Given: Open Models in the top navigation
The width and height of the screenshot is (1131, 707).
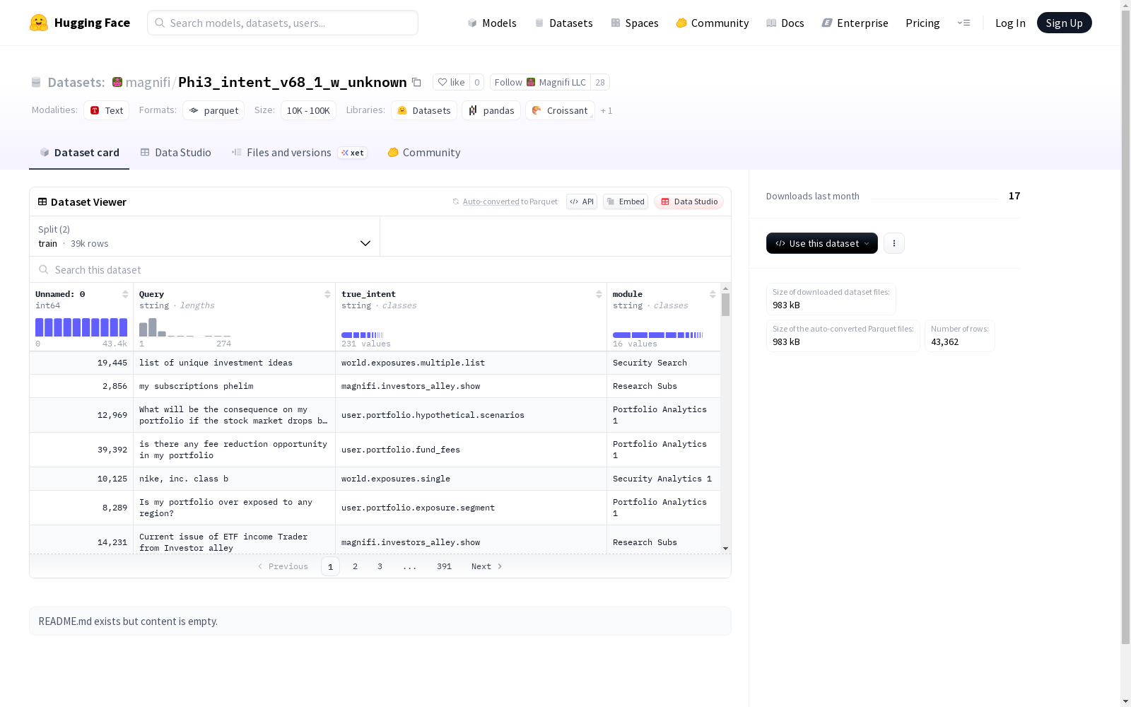Looking at the screenshot, I should (492, 23).
